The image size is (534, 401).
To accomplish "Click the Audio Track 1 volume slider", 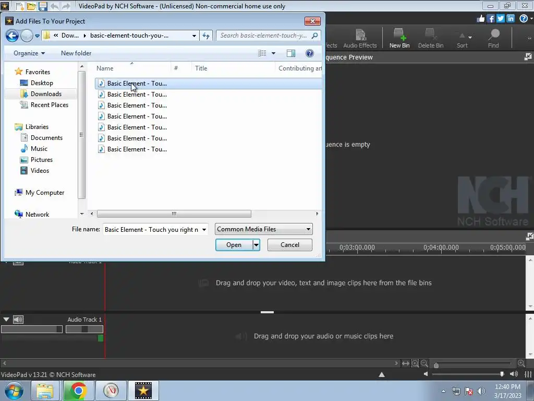I will pyautogui.click(x=32, y=329).
